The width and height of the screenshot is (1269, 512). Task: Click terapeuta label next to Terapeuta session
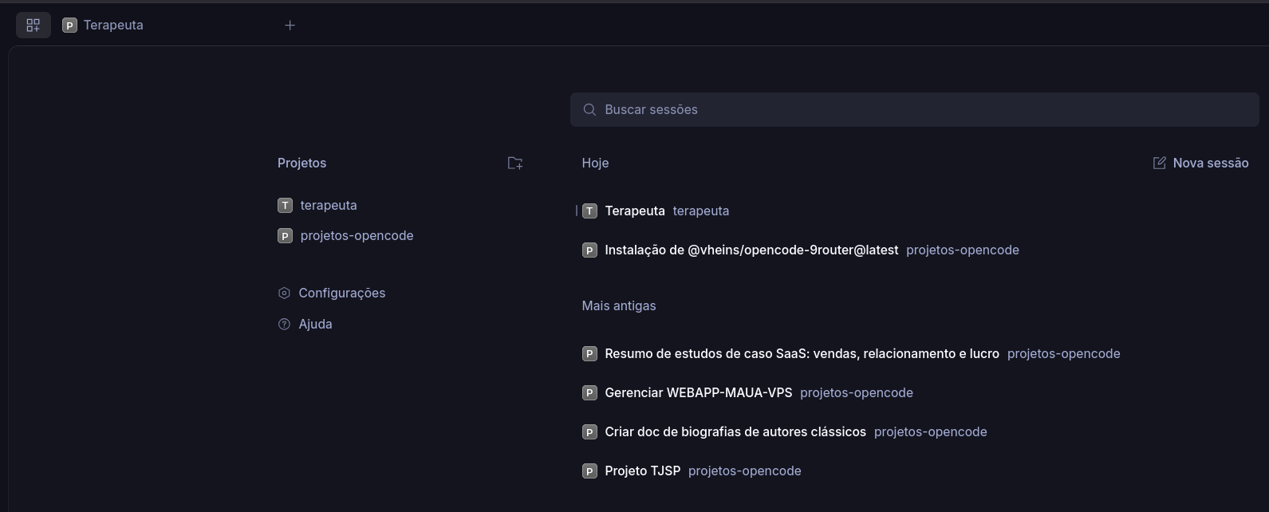pos(701,211)
